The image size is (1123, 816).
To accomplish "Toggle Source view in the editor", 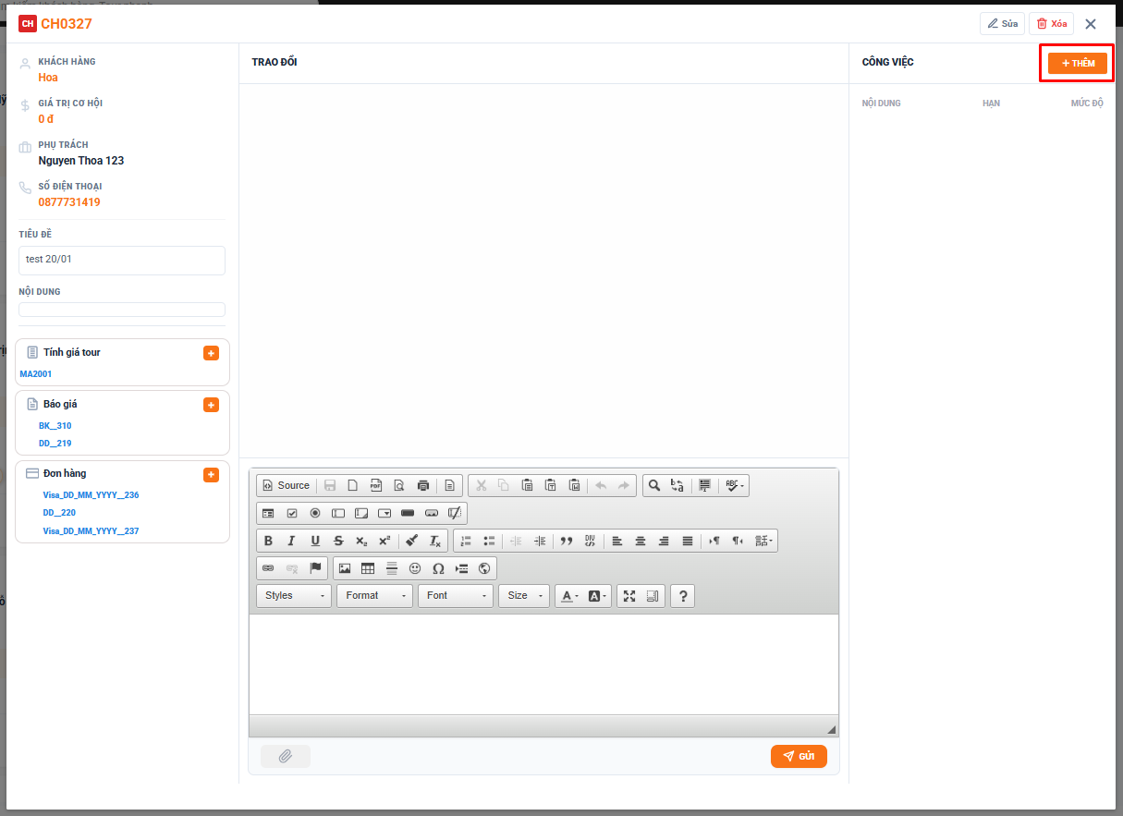I will click(286, 485).
